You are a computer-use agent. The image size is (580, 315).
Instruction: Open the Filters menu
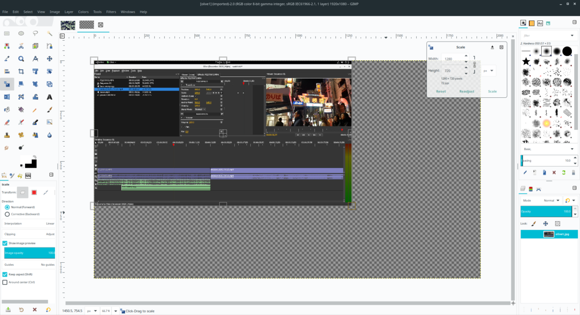pyautogui.click(x=111, y=12)
